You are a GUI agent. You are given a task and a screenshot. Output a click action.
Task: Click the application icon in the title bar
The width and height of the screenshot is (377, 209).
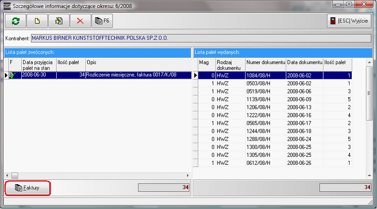click(x=7, y=6)
